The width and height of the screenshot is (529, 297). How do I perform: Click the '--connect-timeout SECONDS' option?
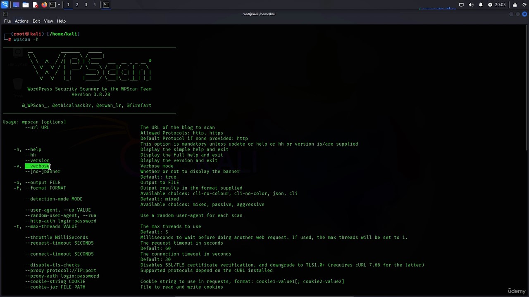tap(59, 254)
